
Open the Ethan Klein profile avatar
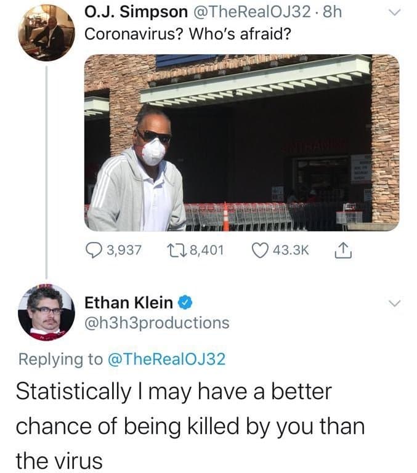[x=46, y=312]
